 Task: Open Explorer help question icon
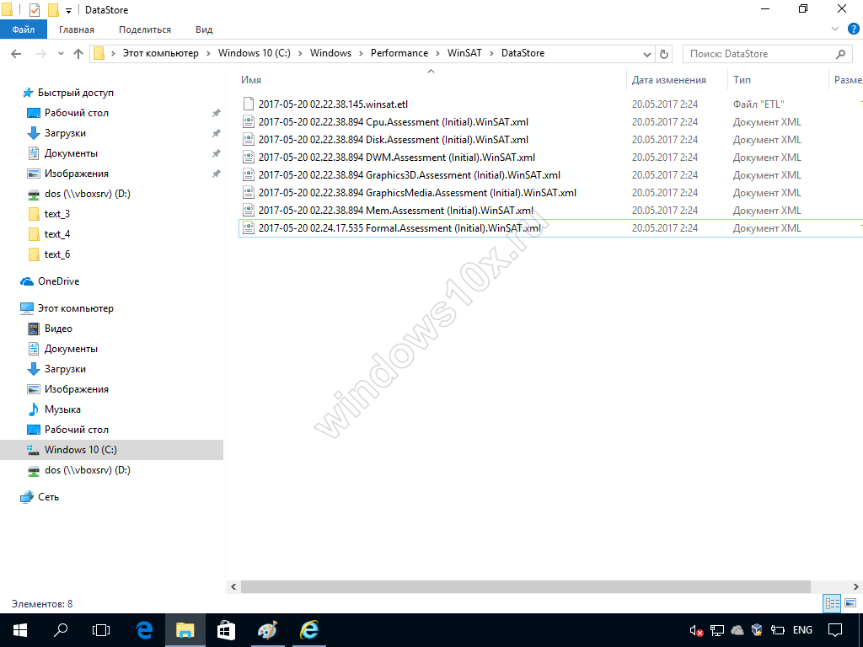854,29
